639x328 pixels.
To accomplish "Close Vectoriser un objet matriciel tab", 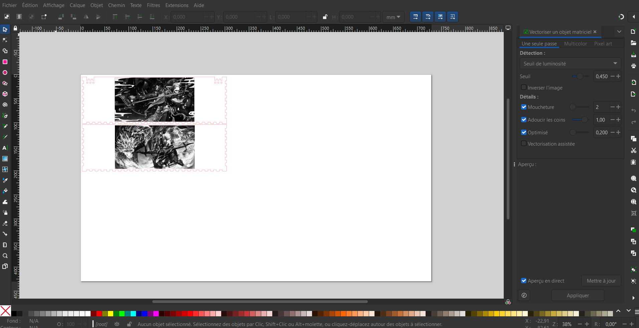I will [595, 32].
